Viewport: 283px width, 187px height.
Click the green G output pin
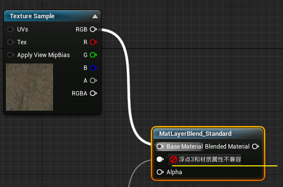pyautogui.click(x=93, y=55)
